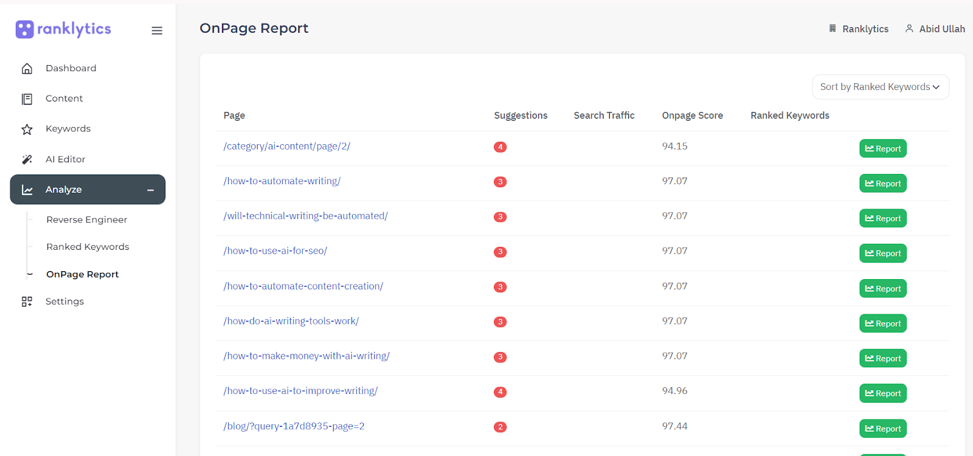Screen dimensions: 973x456
Task: Click the OnPage Report page title
Action: point(254,29)
